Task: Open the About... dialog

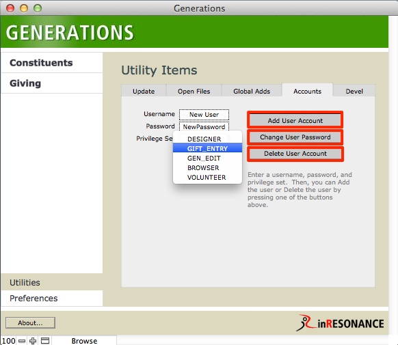Action: 30,322
